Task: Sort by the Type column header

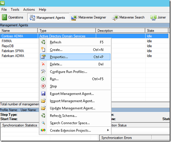Action: tap(67, 31)
